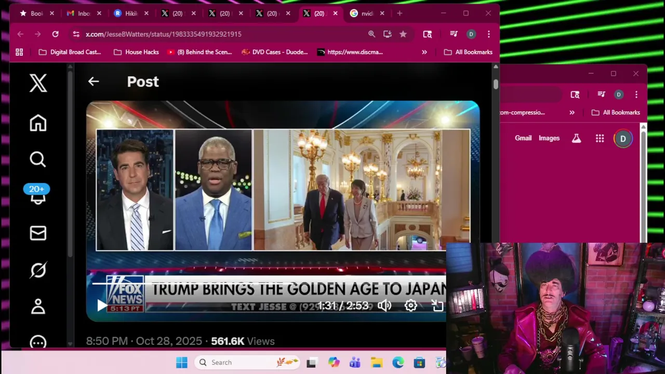665x374 pixels.
Task: Open Search and Explore in X sidebar
Action: [x=38, y=159]
